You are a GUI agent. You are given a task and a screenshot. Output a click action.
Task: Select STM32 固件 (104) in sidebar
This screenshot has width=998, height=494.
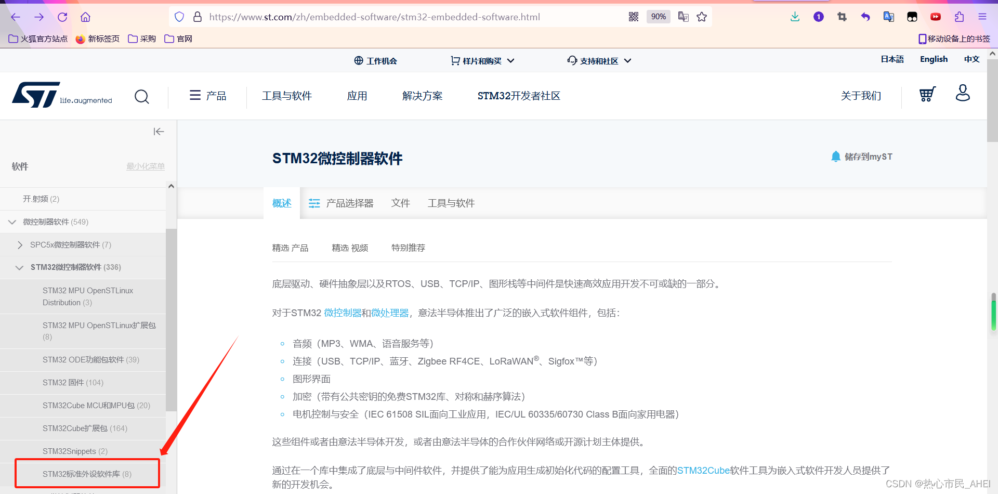pos(73,383)
